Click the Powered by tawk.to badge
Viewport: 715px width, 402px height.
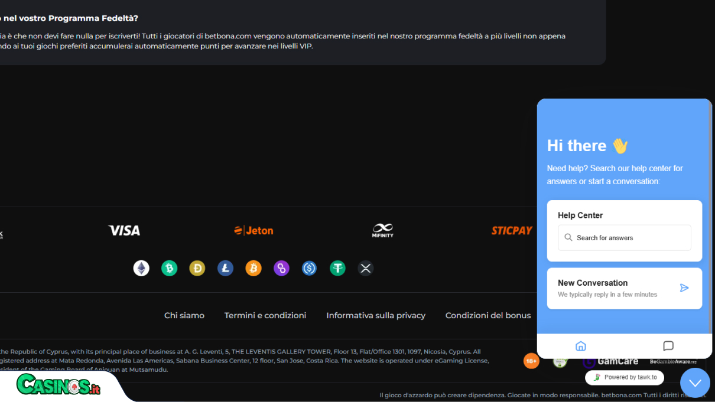click(x=625, y=377)
